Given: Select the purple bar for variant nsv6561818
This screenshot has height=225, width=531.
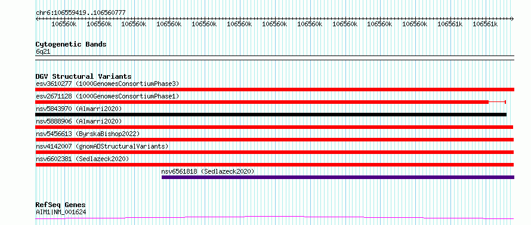Looking at the screenshot, I should 338,177.
